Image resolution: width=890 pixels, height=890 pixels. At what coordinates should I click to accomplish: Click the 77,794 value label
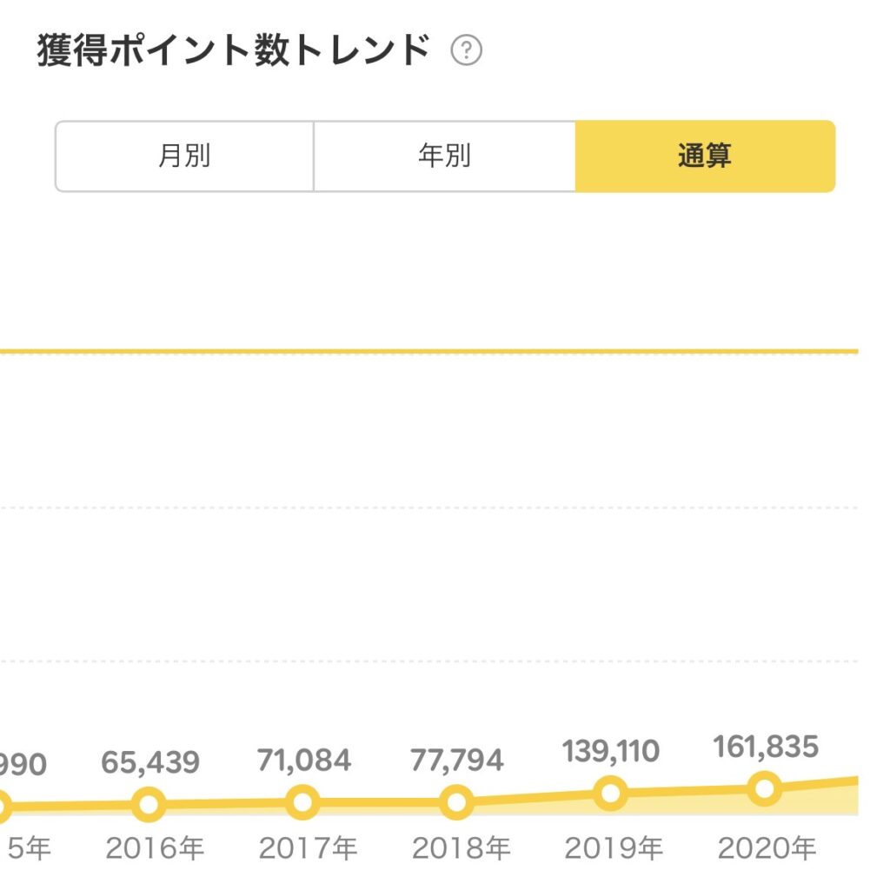point(457,760)
